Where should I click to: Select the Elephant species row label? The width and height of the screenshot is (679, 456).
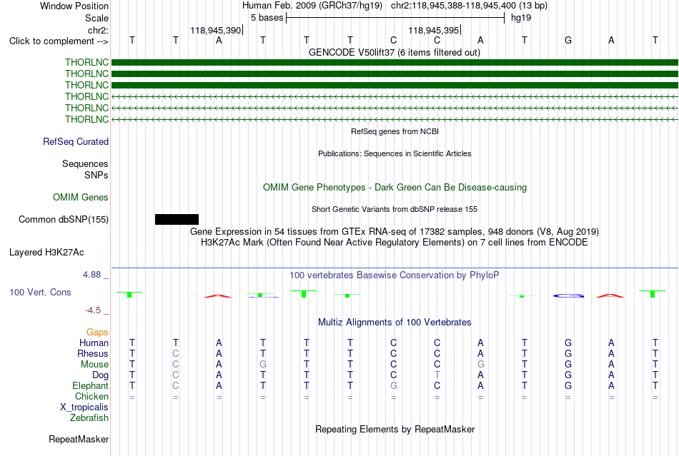90,385
